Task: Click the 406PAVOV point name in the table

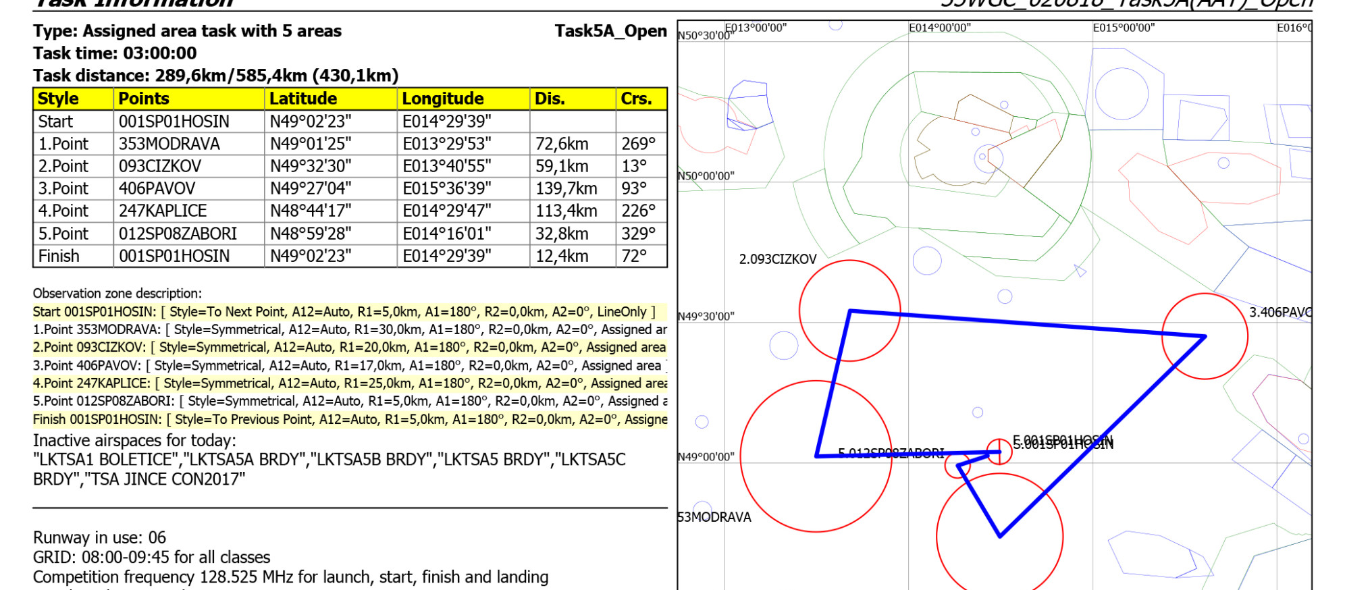Action: pos(157,188)
